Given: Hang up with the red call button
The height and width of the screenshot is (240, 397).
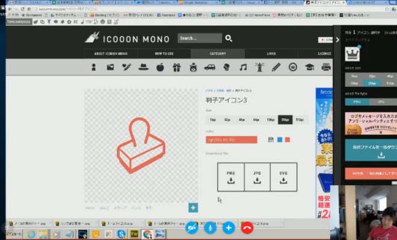Looking at the screenshot, I should coord(247,227).
